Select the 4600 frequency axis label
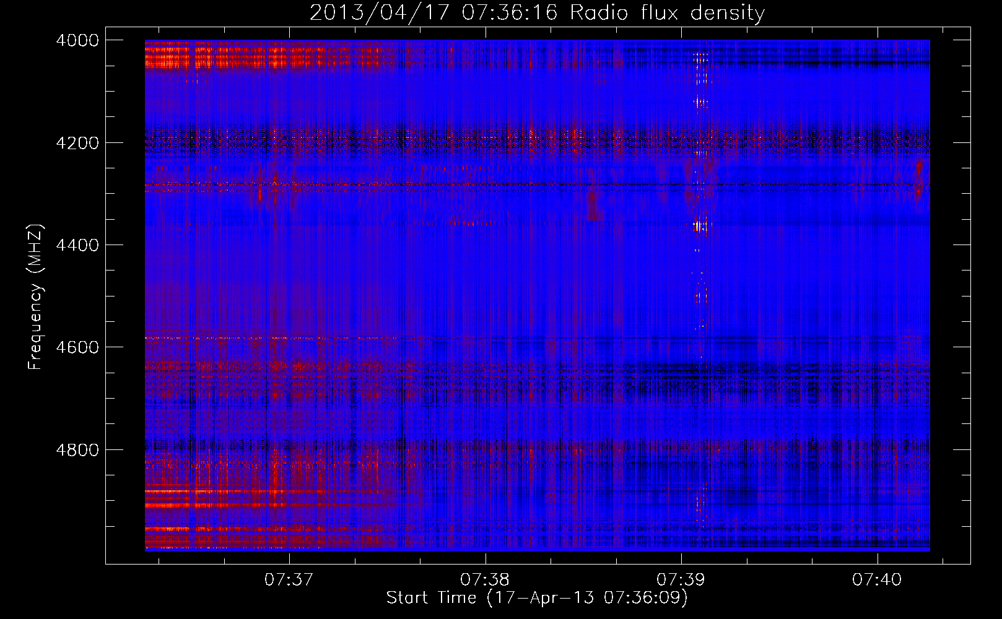Image resolution: width=1002 pixels, height=619 pixels. 77,347
